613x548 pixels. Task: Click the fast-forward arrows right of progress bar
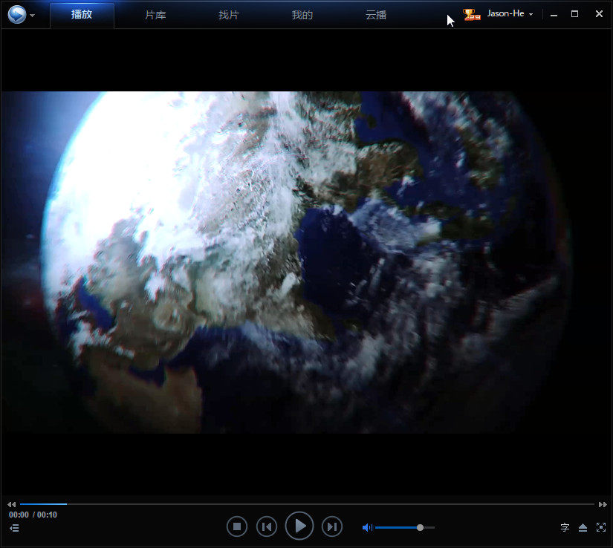tap(603, 504)
